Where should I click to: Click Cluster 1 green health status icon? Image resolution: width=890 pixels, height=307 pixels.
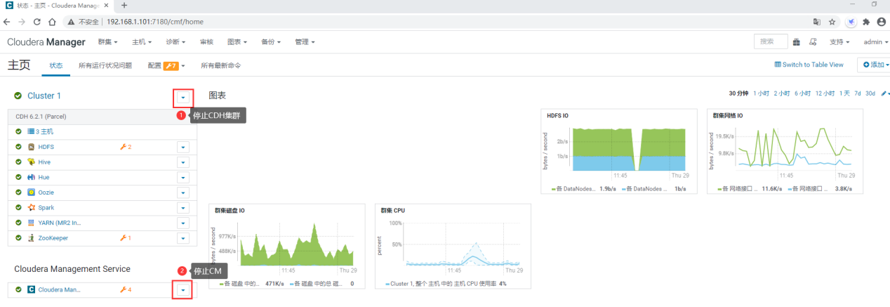coord(18,96)
